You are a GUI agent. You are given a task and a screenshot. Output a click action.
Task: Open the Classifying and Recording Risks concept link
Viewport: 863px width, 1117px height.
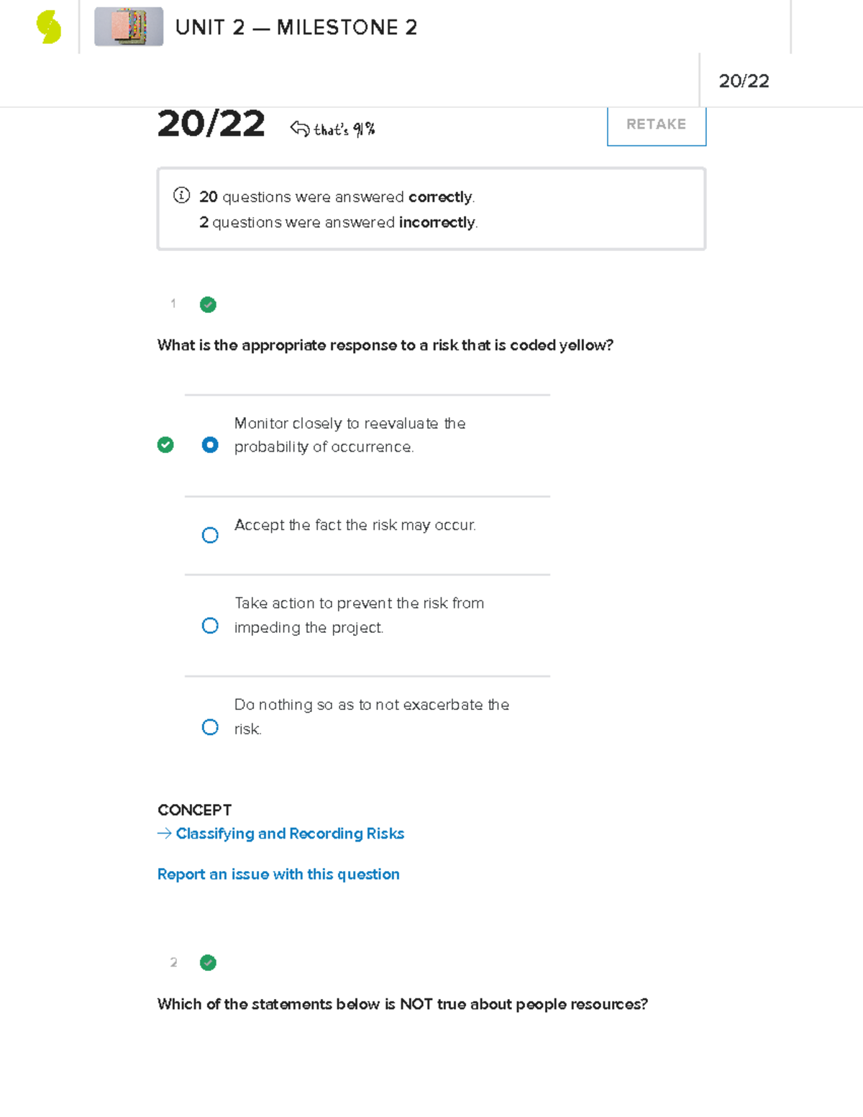(x=289, y=833)
